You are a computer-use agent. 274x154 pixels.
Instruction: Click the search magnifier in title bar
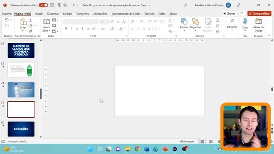[x=185, y=5]
